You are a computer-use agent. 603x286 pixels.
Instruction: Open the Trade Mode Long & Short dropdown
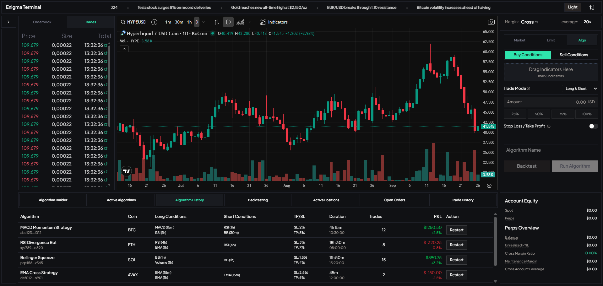tap(579, 88)
